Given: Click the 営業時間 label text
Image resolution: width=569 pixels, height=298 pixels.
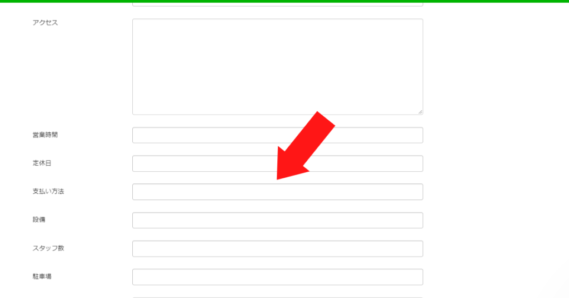Looking at the screenshot, I should tap(45, 135).
